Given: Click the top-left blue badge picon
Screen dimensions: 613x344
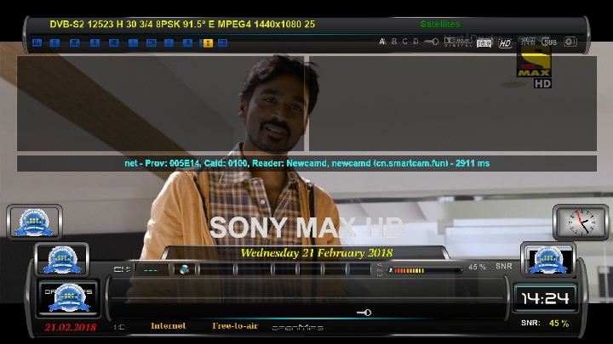Looking at the screenshot, I should (34, 223).
